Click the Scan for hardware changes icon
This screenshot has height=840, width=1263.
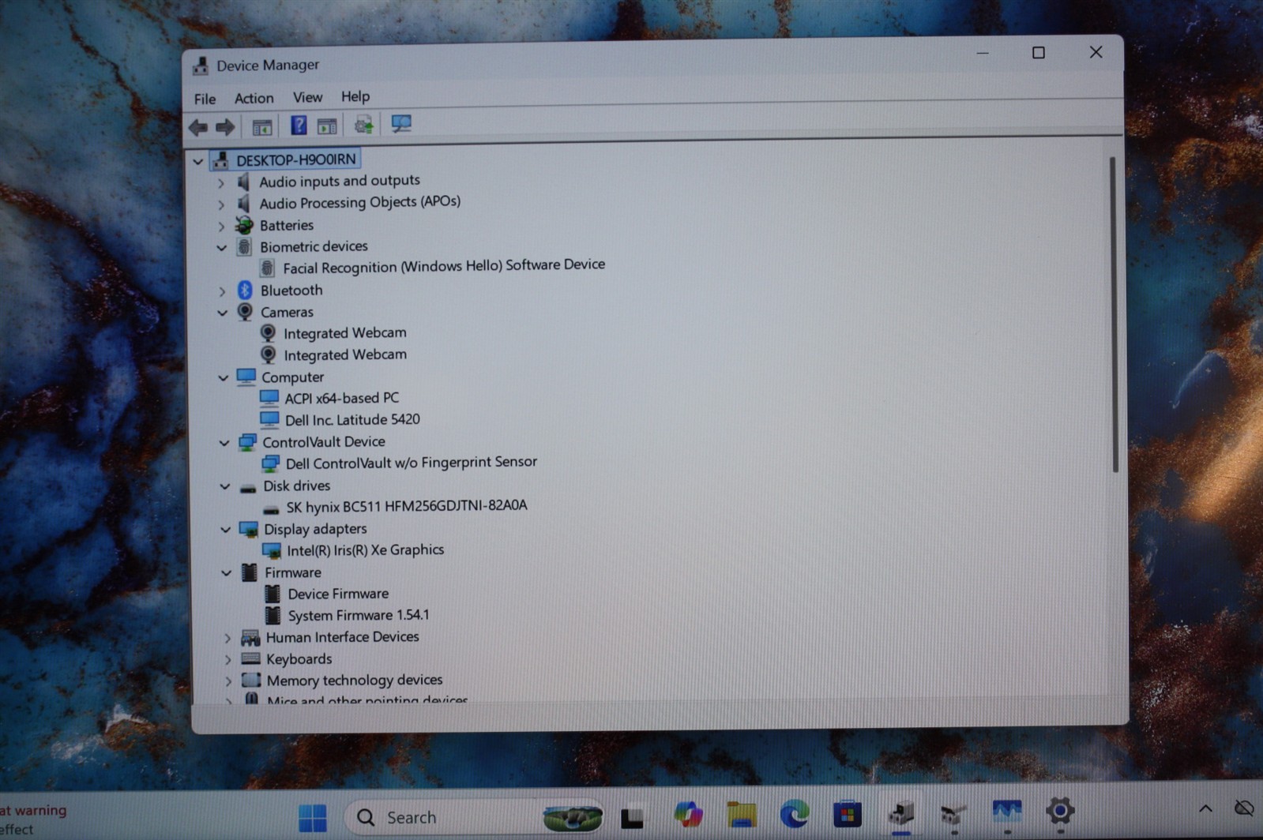[401, 124]
